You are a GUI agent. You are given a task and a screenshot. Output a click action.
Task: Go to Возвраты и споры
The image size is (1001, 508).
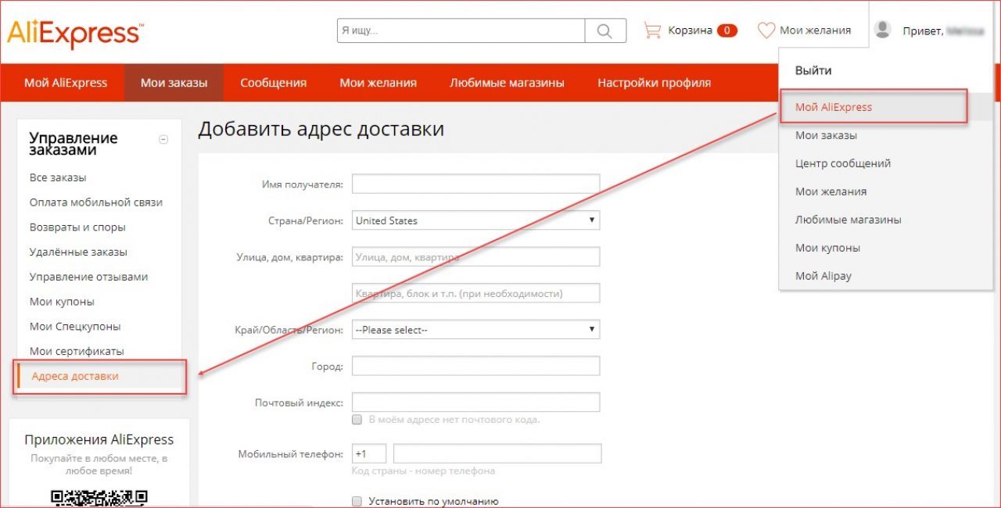(77, 227)
